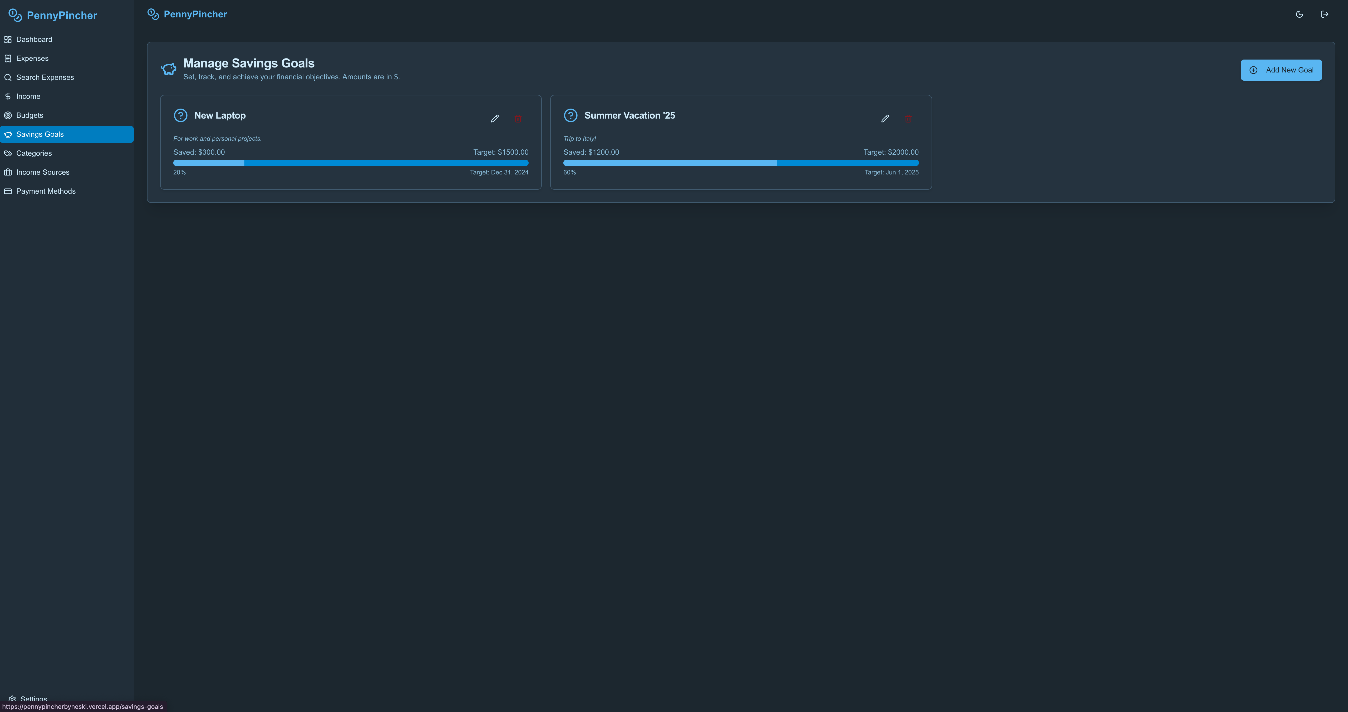
Task: Select the Savings Goals sidebar item
Action: tap(67, 134)
